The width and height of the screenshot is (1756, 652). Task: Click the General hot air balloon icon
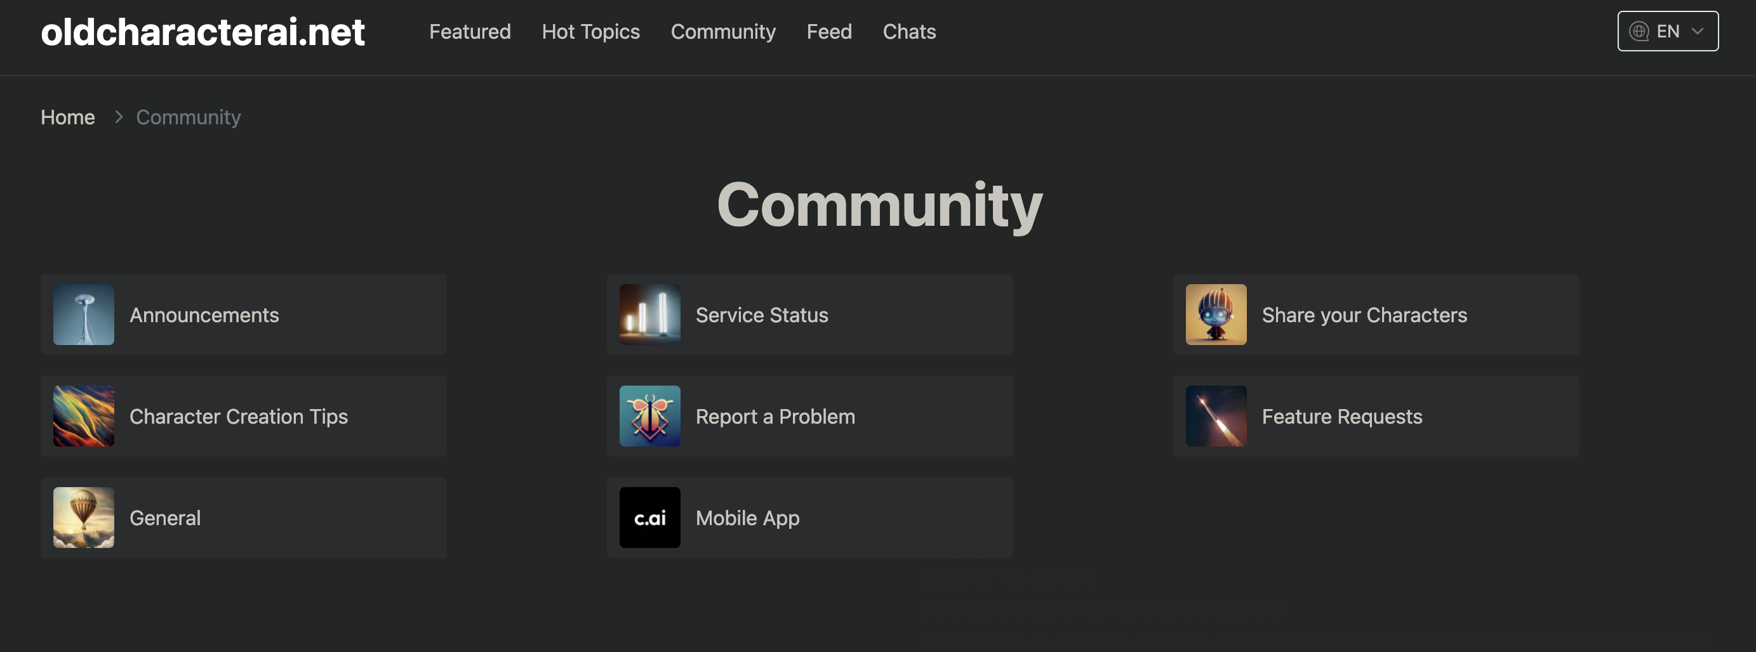coord(84,518)
